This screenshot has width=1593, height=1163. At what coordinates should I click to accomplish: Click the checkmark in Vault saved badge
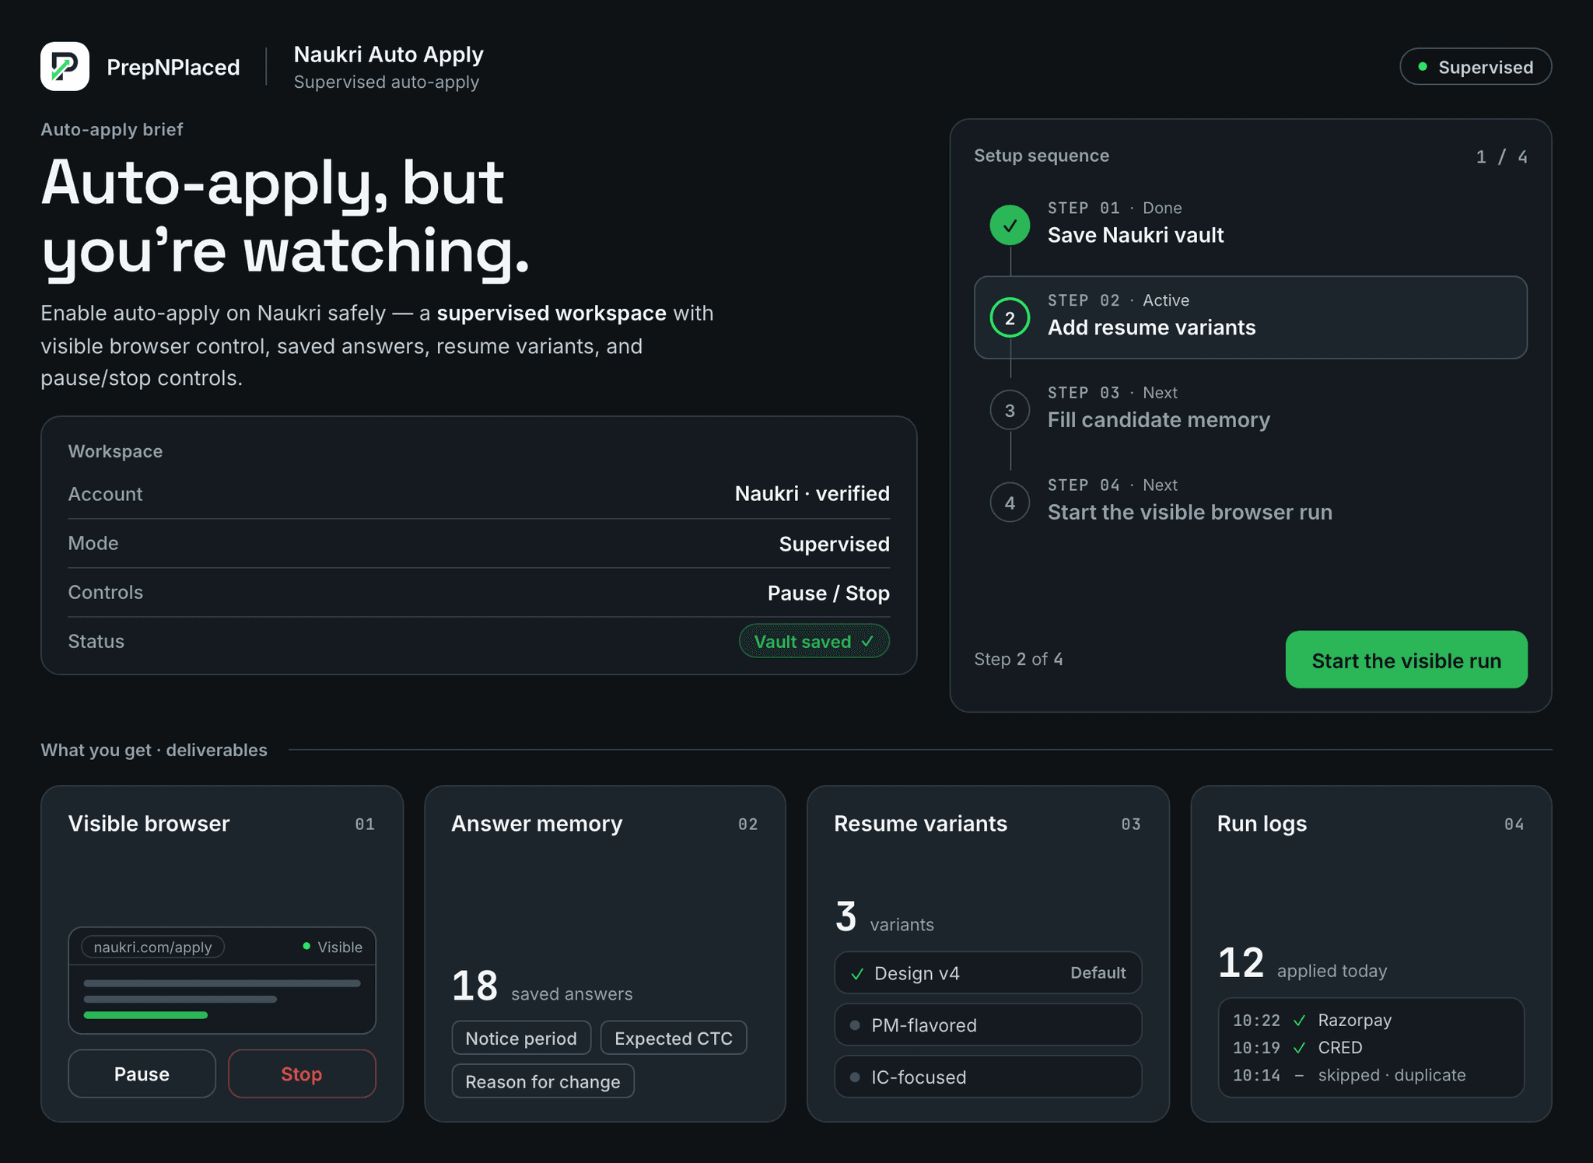[x=868, y=642]
